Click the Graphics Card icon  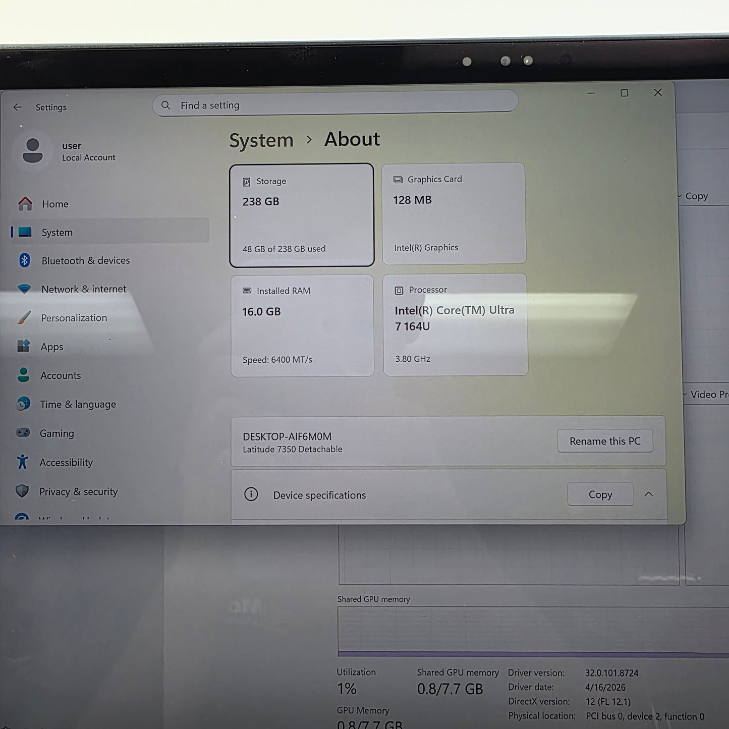(398, 180)
